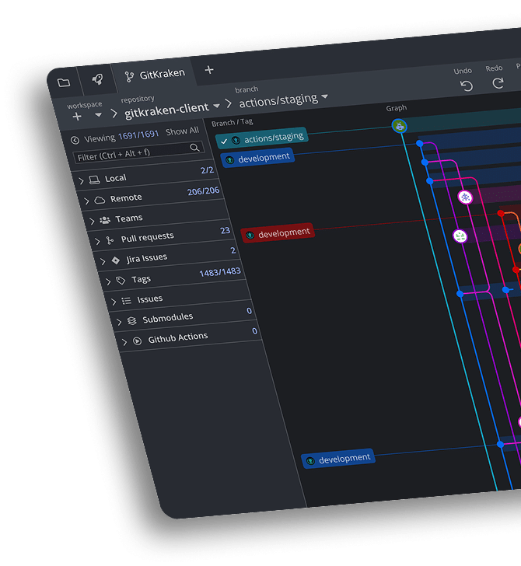
Task: Click the Teams people icon
Action: click(105, 220)
